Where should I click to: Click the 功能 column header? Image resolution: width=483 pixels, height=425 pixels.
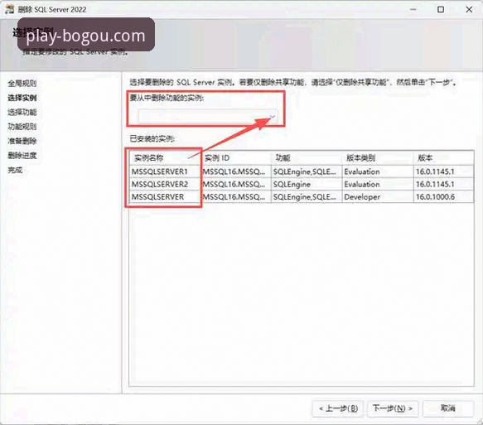[307, 158]
